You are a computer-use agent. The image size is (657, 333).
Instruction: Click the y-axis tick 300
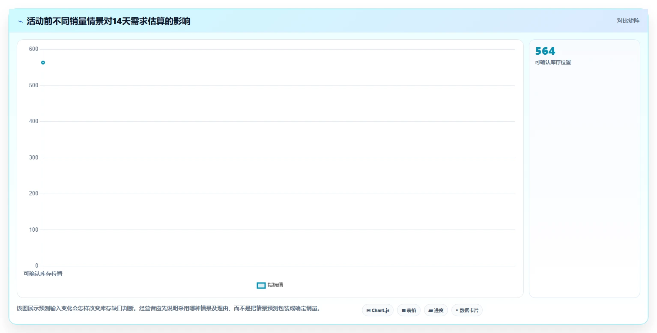(x=34, y=158)
